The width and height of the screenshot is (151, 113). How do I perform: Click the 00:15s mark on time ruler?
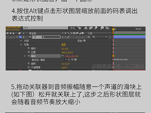(138, 29)
